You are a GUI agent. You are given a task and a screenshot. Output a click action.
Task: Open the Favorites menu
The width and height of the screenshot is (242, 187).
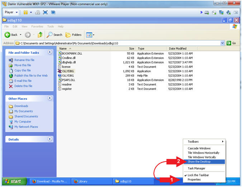tap(37, 27)
